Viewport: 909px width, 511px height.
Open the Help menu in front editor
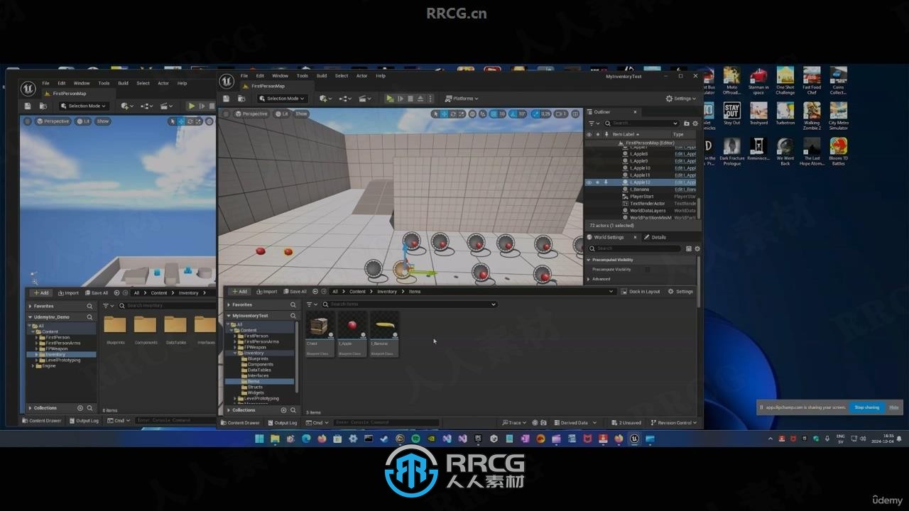(x=381, y=76)
